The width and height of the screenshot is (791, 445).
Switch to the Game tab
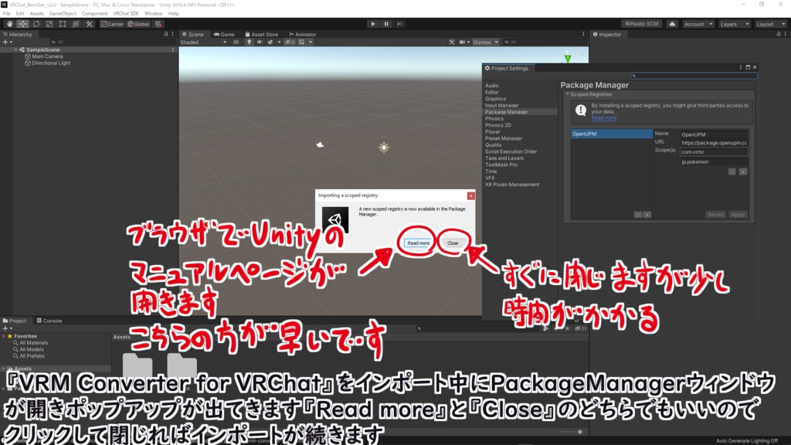coord(225,34)
